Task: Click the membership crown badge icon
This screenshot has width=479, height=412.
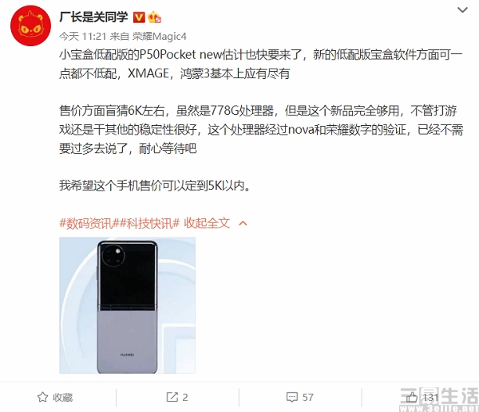Action: click(x=154, y=18)
